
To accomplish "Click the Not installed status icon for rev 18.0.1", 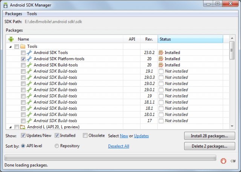I will [x=161, y=115].
